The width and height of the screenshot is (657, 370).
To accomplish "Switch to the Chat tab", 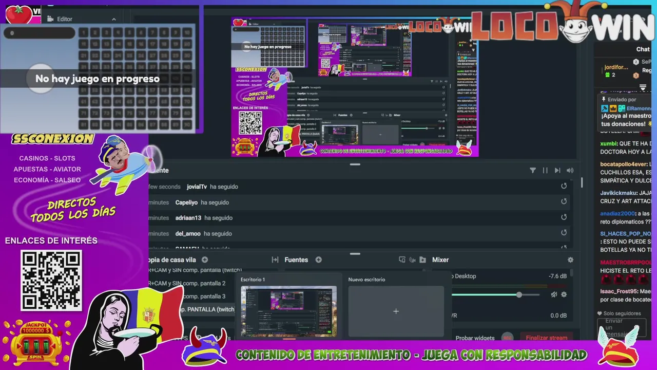I will pyautogui.click(x=643, y=49).
